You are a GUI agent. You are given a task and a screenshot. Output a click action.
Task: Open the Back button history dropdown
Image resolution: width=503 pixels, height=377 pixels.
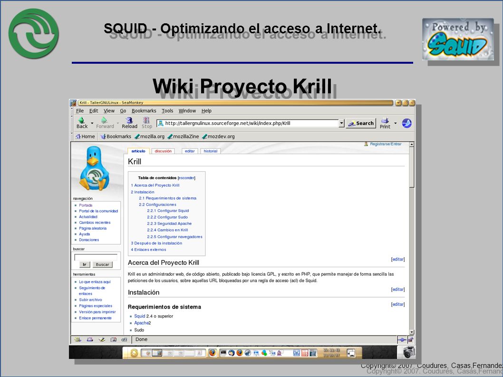click(92, 123)
